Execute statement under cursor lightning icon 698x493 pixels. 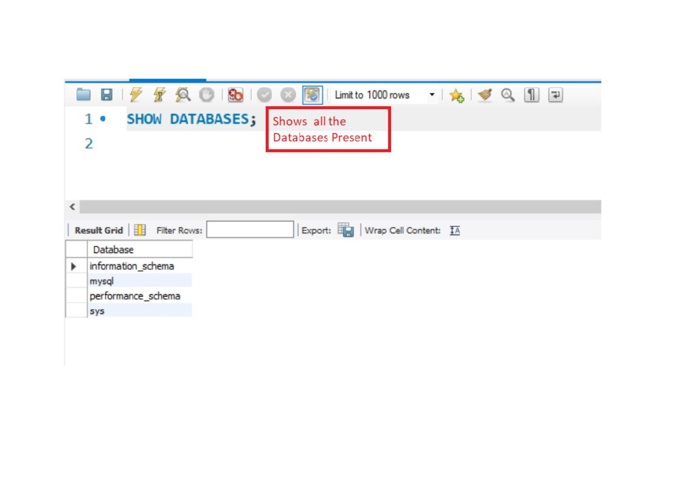pos(159,95)
